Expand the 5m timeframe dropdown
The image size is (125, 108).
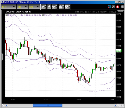click(34, 7)
